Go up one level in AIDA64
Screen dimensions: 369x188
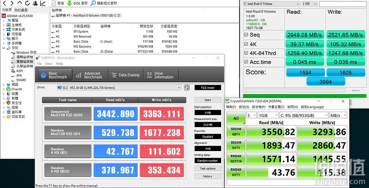(x=20, y=3)
